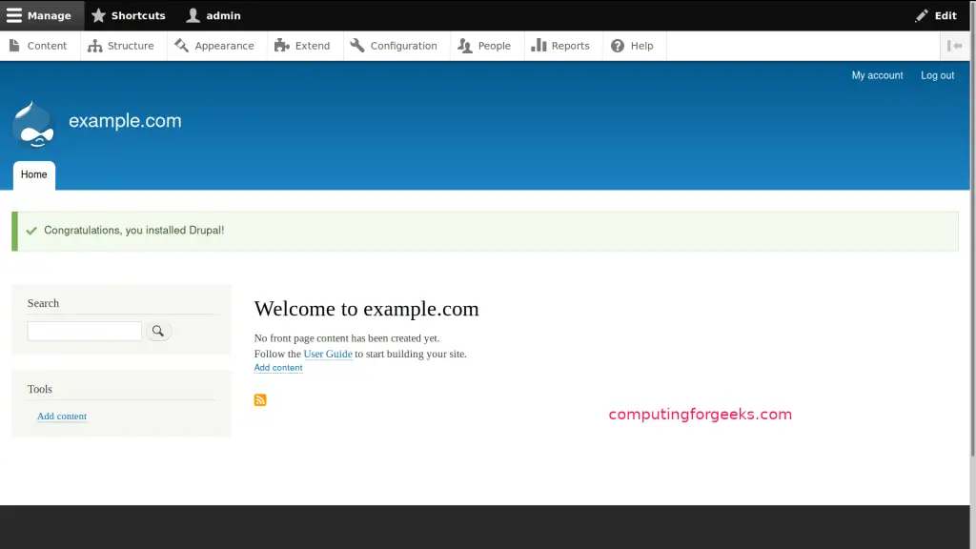976x549 pixels.
Task: Click Add content in Tools block
Action: [62, 417]
